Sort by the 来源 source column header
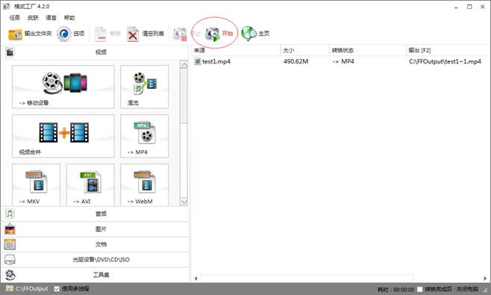The height and width of the screenshot is (295, 491). [236, 50]
